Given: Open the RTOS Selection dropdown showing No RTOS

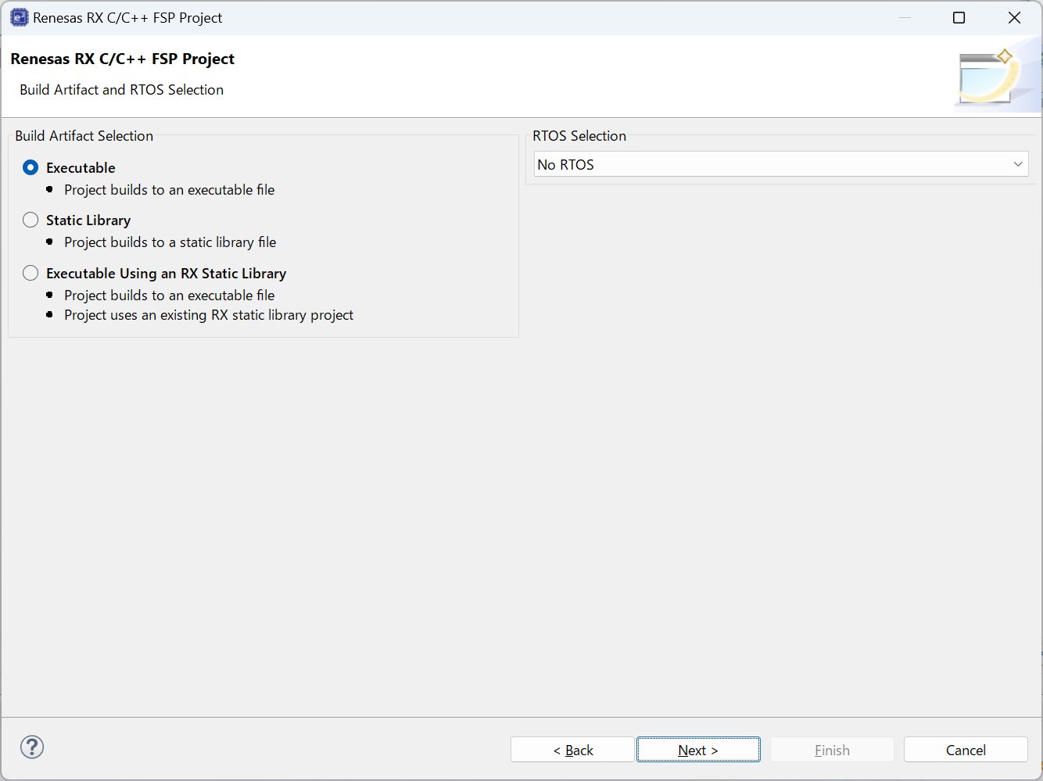Looking at the screenshot, I should [x=781, y=164].
